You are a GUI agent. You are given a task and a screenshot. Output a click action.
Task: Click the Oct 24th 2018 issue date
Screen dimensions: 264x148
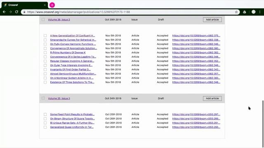pos(113,98)
